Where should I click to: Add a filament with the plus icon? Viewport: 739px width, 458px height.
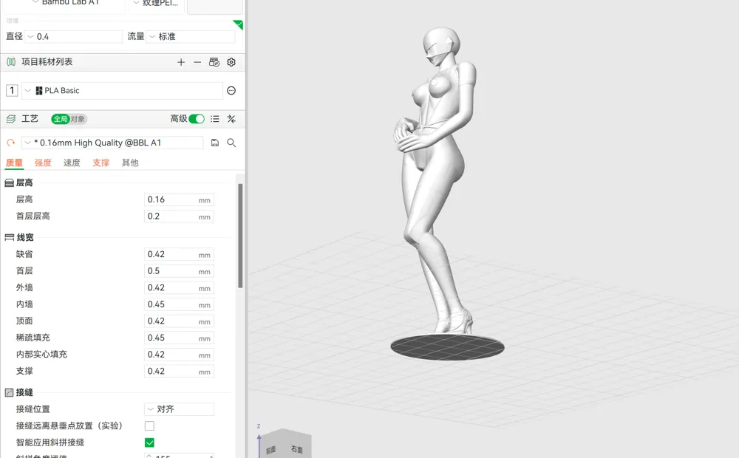coord(181,62)
